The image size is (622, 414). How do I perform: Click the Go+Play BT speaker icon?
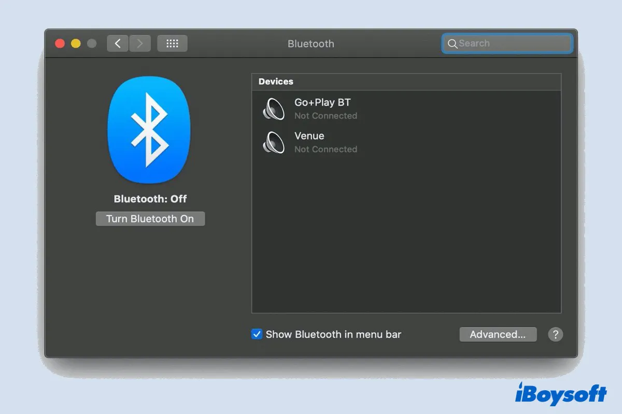[274, 109]
